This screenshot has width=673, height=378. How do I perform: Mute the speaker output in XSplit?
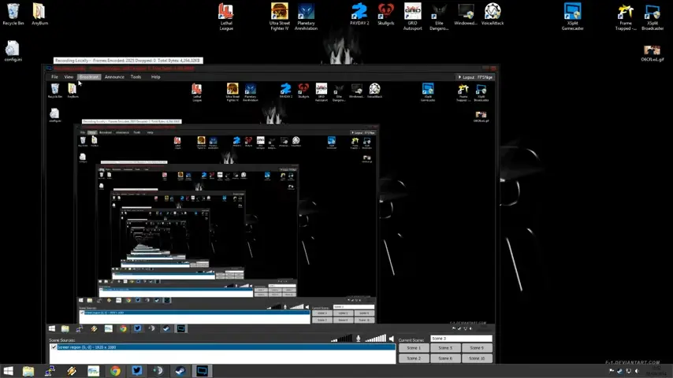pyautogui.click(x=392, y=339)
